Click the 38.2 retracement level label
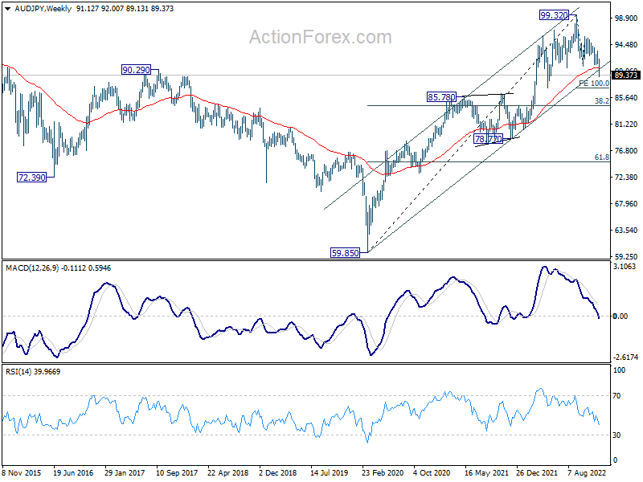Image resolution: width=643 pixels, height=482 pixels. pyautogui.click(x=602, y=101)
